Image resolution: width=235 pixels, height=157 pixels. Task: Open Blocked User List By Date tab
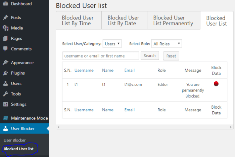pos(124,21)
